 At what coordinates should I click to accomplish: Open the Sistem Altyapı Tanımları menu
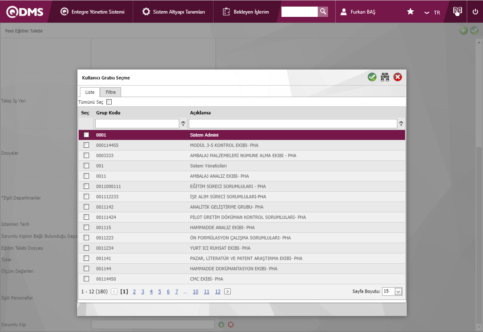click(174, 12)
